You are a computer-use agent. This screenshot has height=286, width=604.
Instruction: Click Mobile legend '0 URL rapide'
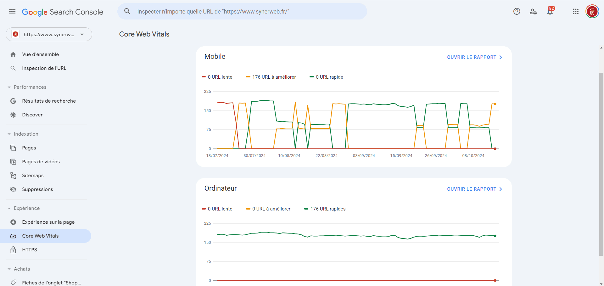click(326, 77)
